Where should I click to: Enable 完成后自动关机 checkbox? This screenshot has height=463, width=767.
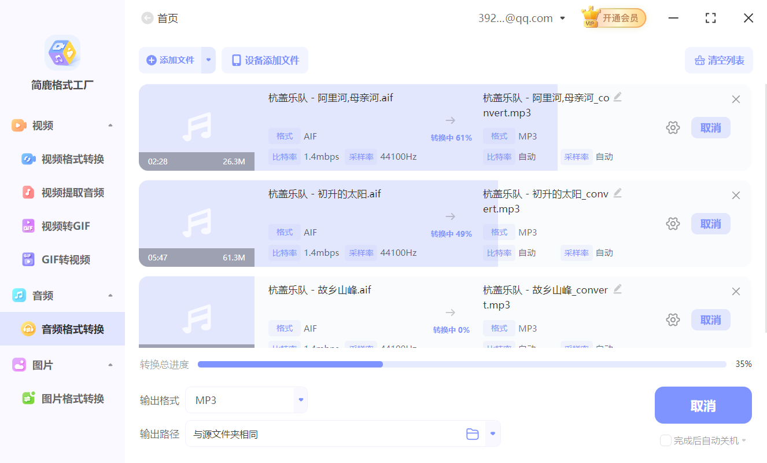[665, 440]
